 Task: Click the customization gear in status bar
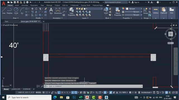[130, 92]
